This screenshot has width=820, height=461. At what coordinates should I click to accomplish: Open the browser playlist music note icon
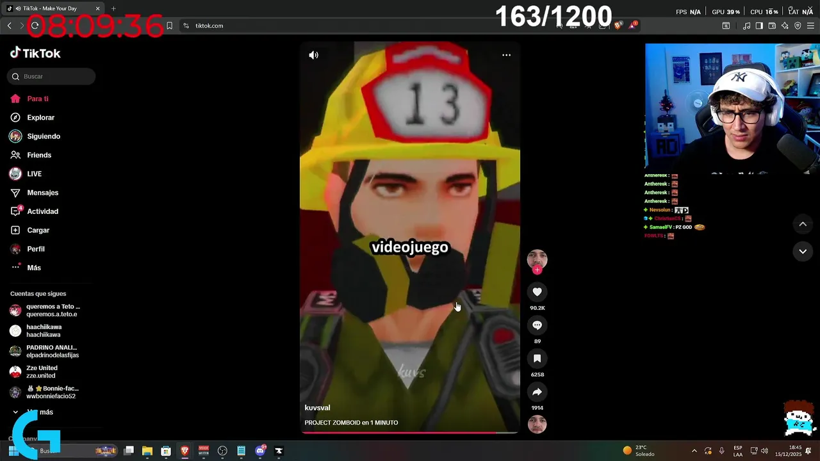(x=746, y=26)
